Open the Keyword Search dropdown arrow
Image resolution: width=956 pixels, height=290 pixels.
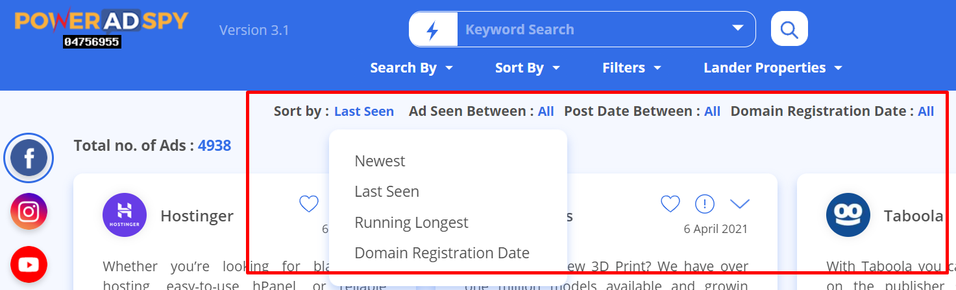pyautogui.click(x=737, y=28)
